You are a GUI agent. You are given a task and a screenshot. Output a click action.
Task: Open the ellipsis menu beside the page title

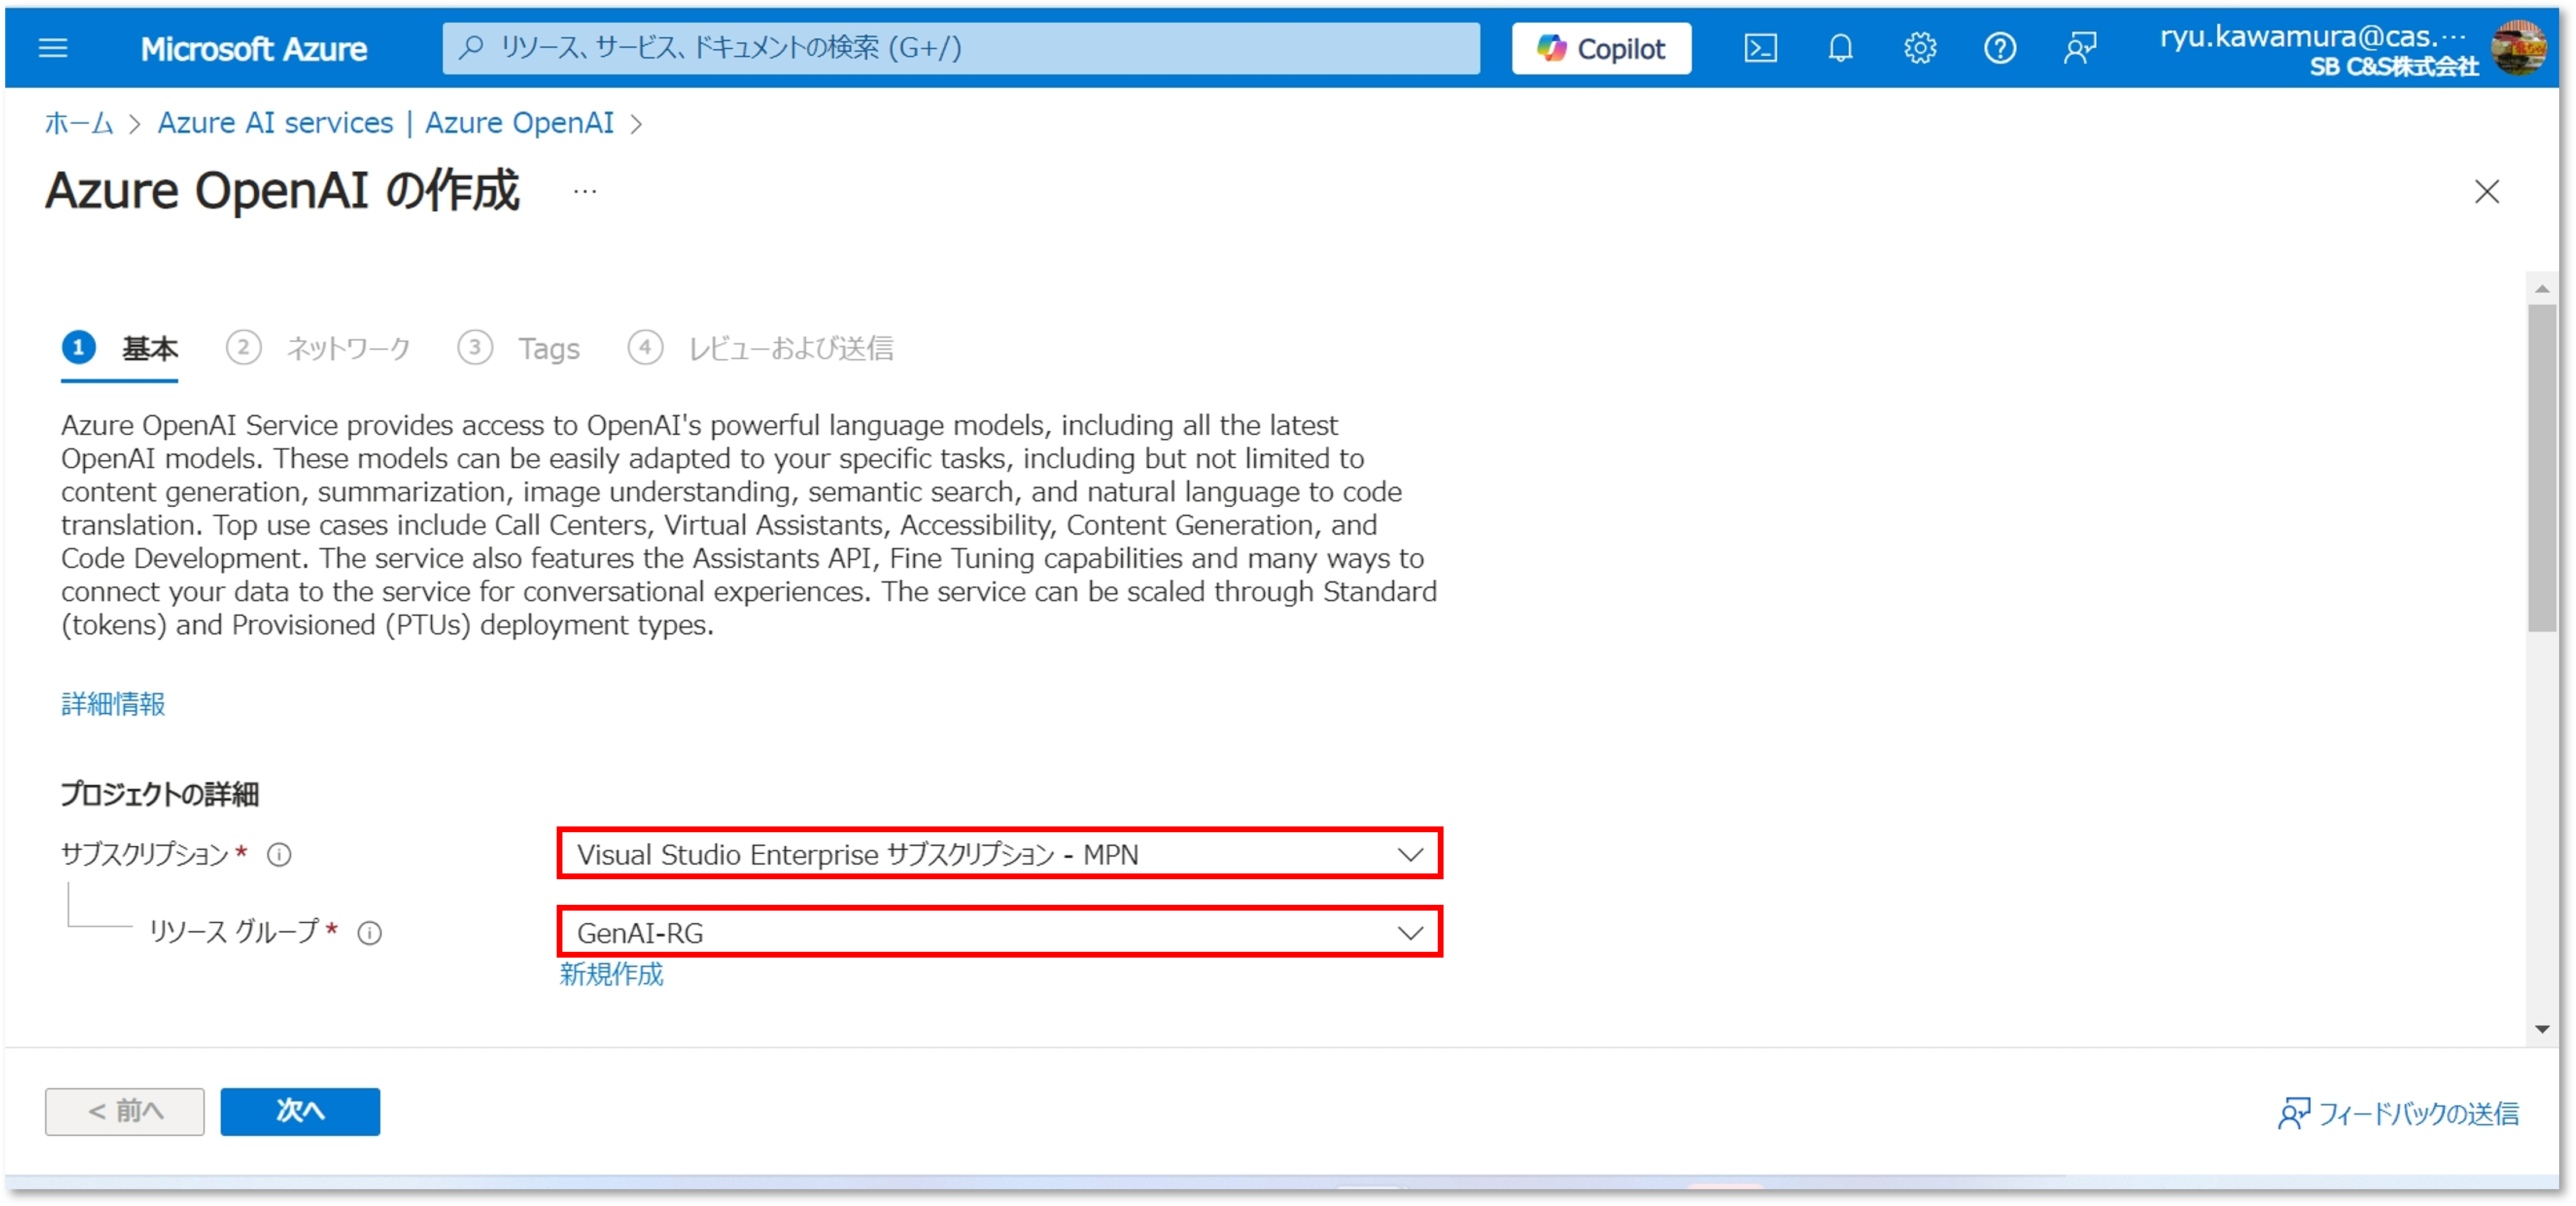point(585,191)
